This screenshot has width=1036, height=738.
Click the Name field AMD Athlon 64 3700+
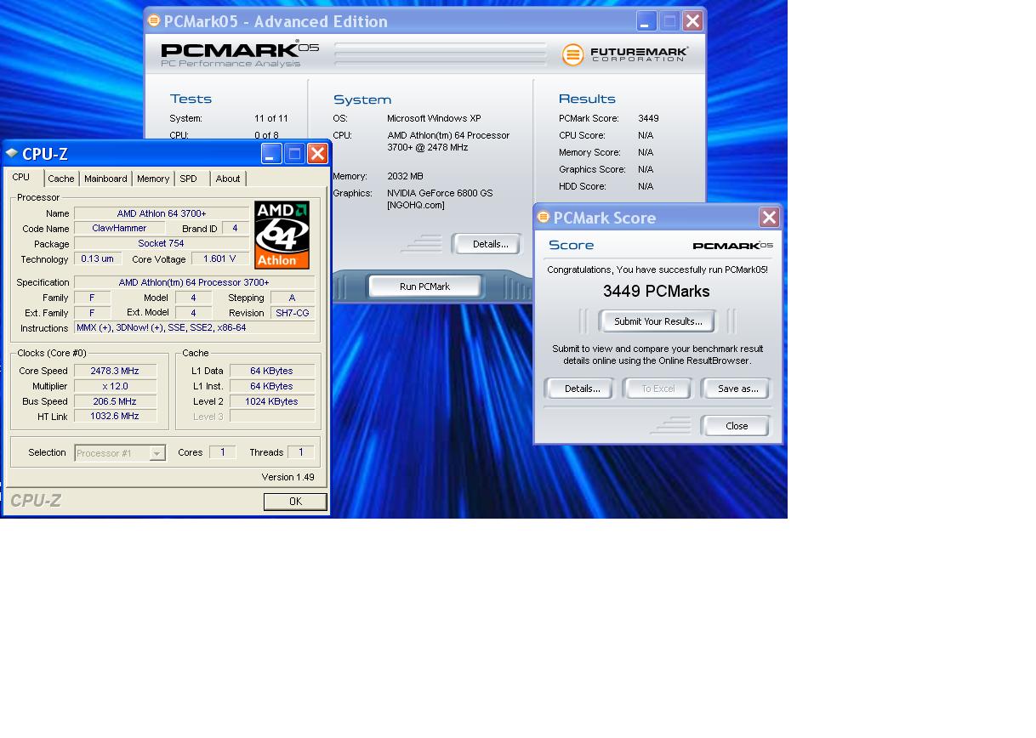tap(162, 213)
